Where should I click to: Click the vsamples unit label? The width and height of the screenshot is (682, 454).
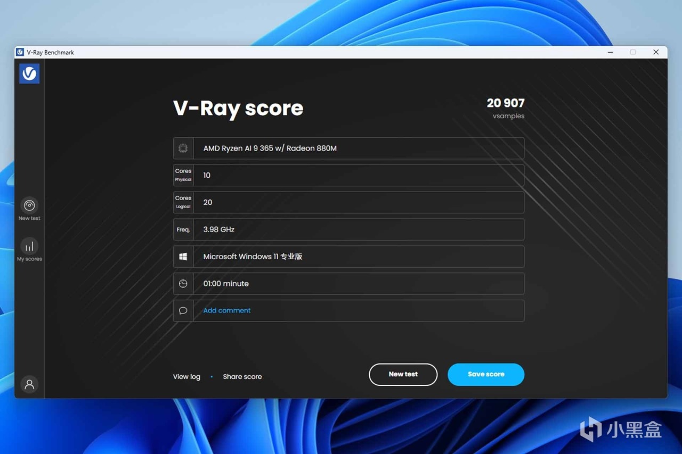[x=508, y=116]
